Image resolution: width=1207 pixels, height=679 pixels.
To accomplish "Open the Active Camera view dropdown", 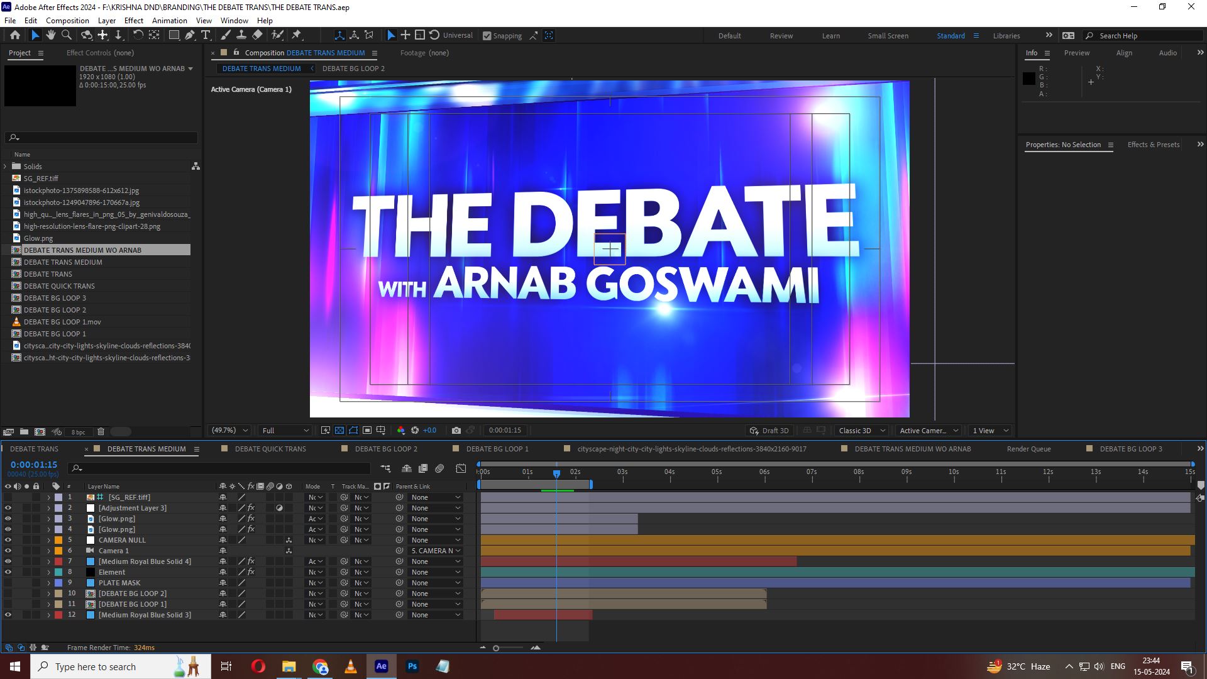I will coord(929,431).
